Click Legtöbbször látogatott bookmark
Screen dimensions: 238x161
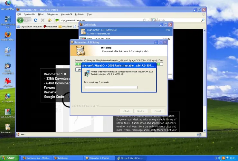coord(29,26)
